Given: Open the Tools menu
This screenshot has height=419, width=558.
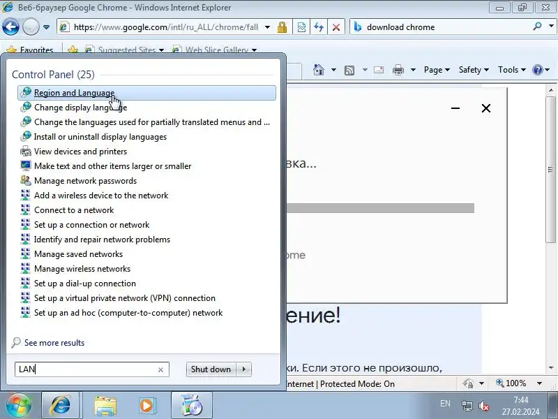Looking at the screenshot, I should (512, 69).
